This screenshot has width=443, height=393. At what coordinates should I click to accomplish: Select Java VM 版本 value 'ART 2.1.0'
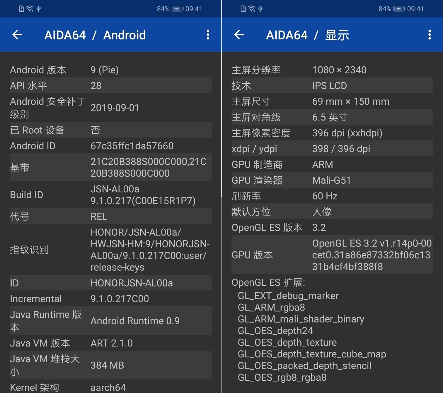pos(112,343)
